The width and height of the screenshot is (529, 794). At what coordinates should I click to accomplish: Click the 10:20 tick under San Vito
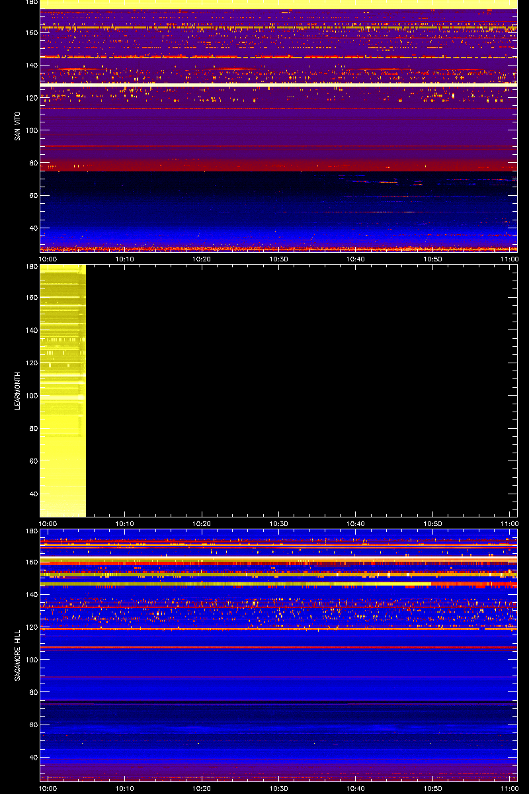pos(202,259)
